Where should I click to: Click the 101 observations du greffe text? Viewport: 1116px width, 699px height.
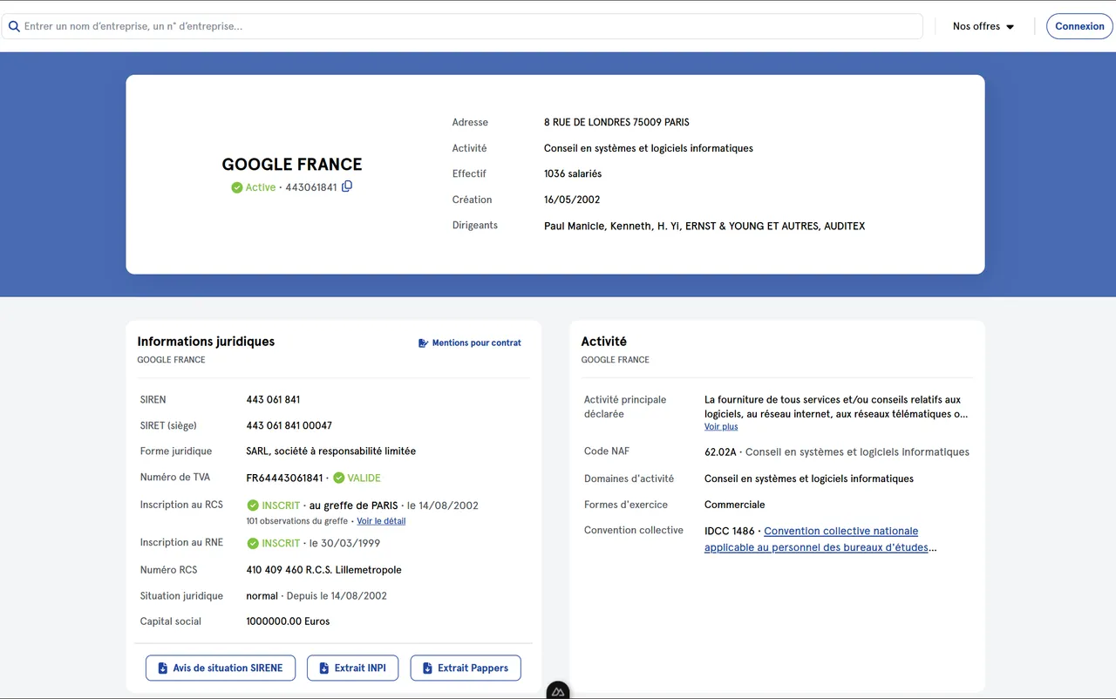coord(297,521)
